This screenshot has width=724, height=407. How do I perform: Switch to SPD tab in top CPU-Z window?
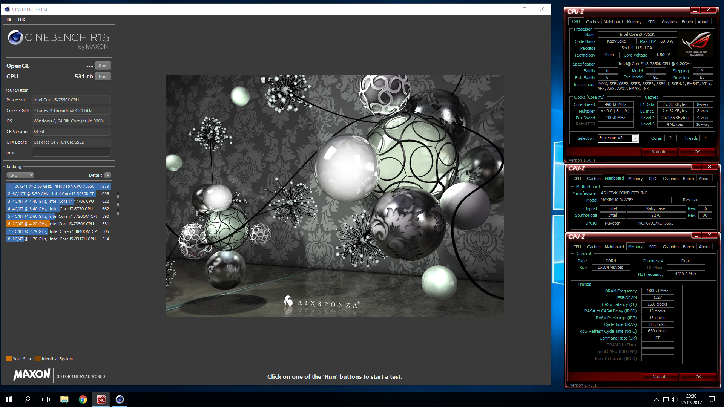pos(652,22)
